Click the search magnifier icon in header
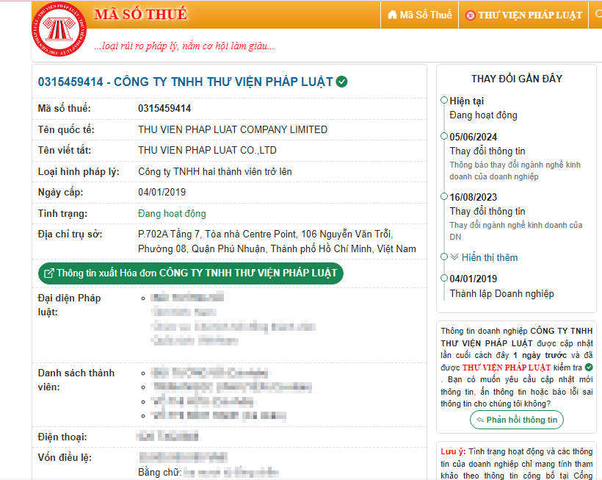Screen dimensions: 602x480 pos(598,14)
